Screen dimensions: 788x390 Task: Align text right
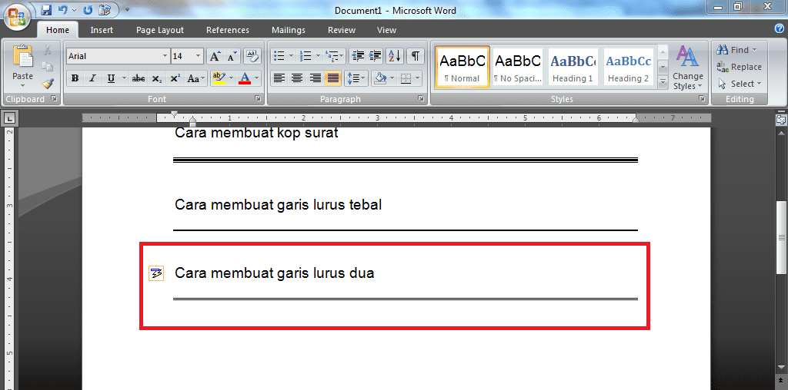pyautogui.click(x=315, y=78)
